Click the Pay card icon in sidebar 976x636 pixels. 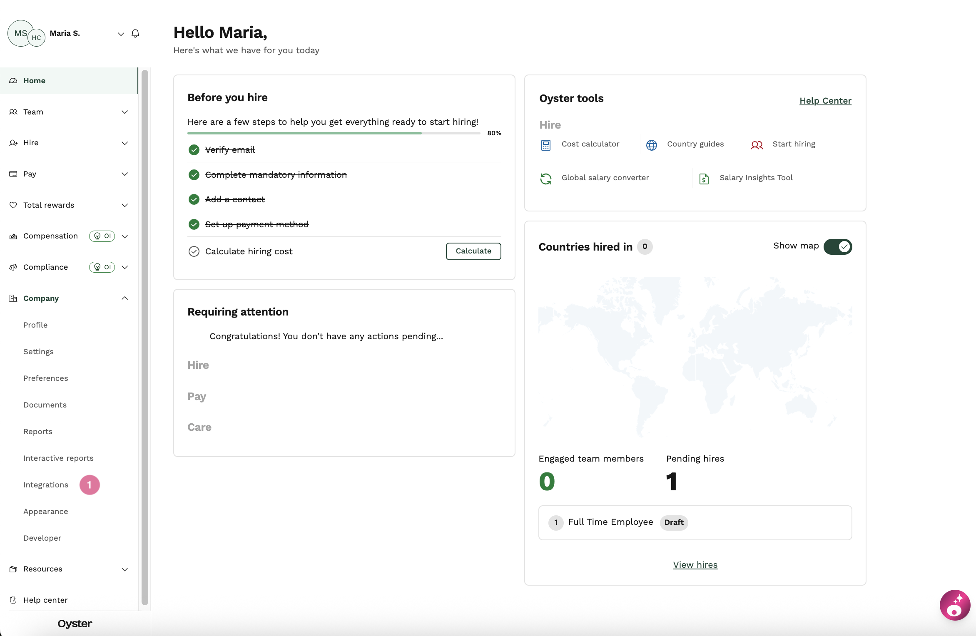(x=13, y=174)
